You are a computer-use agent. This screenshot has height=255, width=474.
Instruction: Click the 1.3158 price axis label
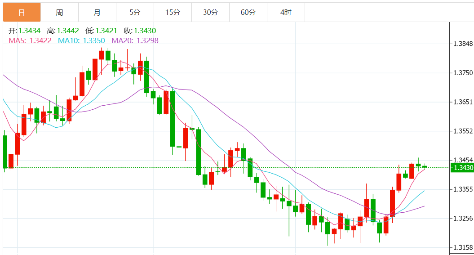[x=463, y=247]
